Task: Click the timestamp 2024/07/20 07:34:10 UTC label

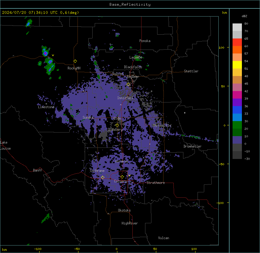Action: [30, 13]
